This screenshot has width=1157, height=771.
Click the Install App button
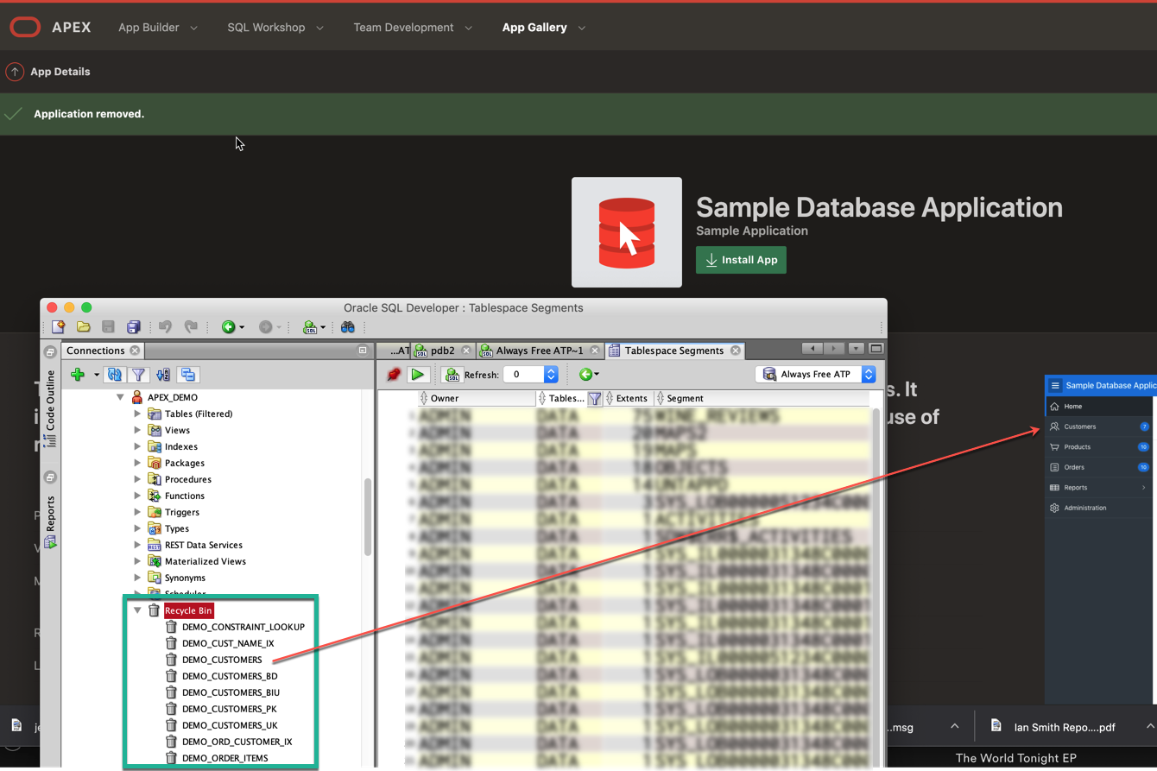click(741, 260)
